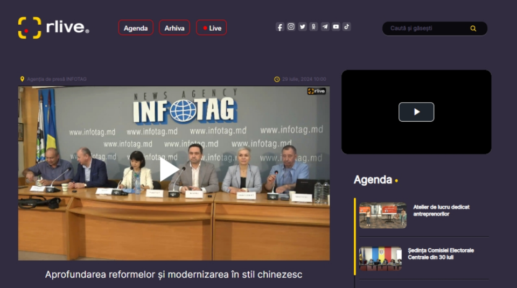This screenshot has height=288, width=517.
Task: Click the sidebar Agenda heading
Action: point(373,180)
